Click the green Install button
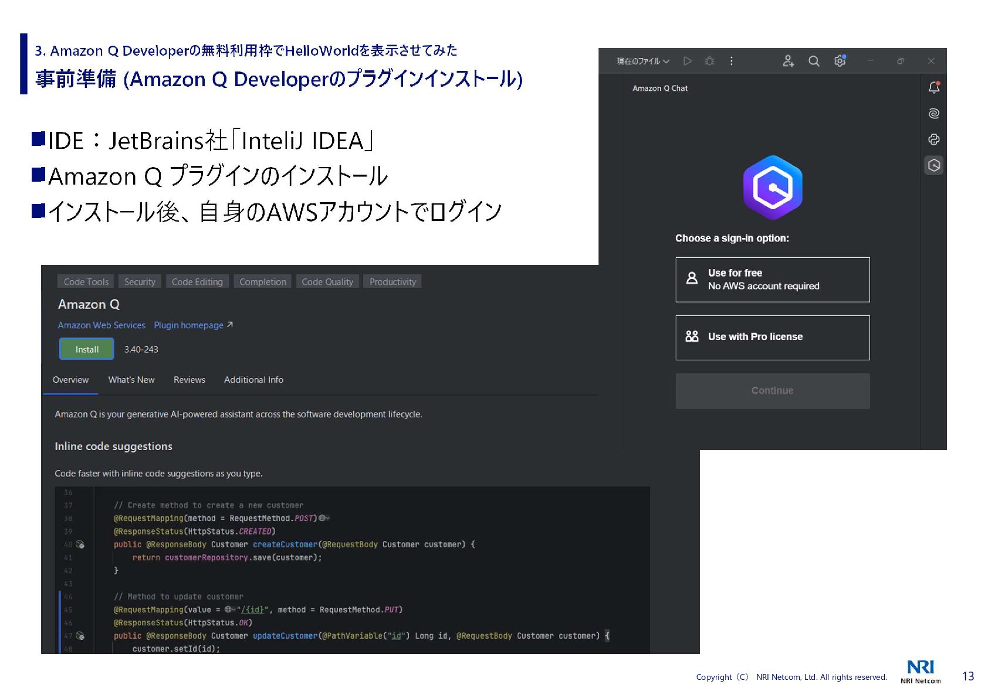Viewport: 988px width, 698px height. [87, 349]
